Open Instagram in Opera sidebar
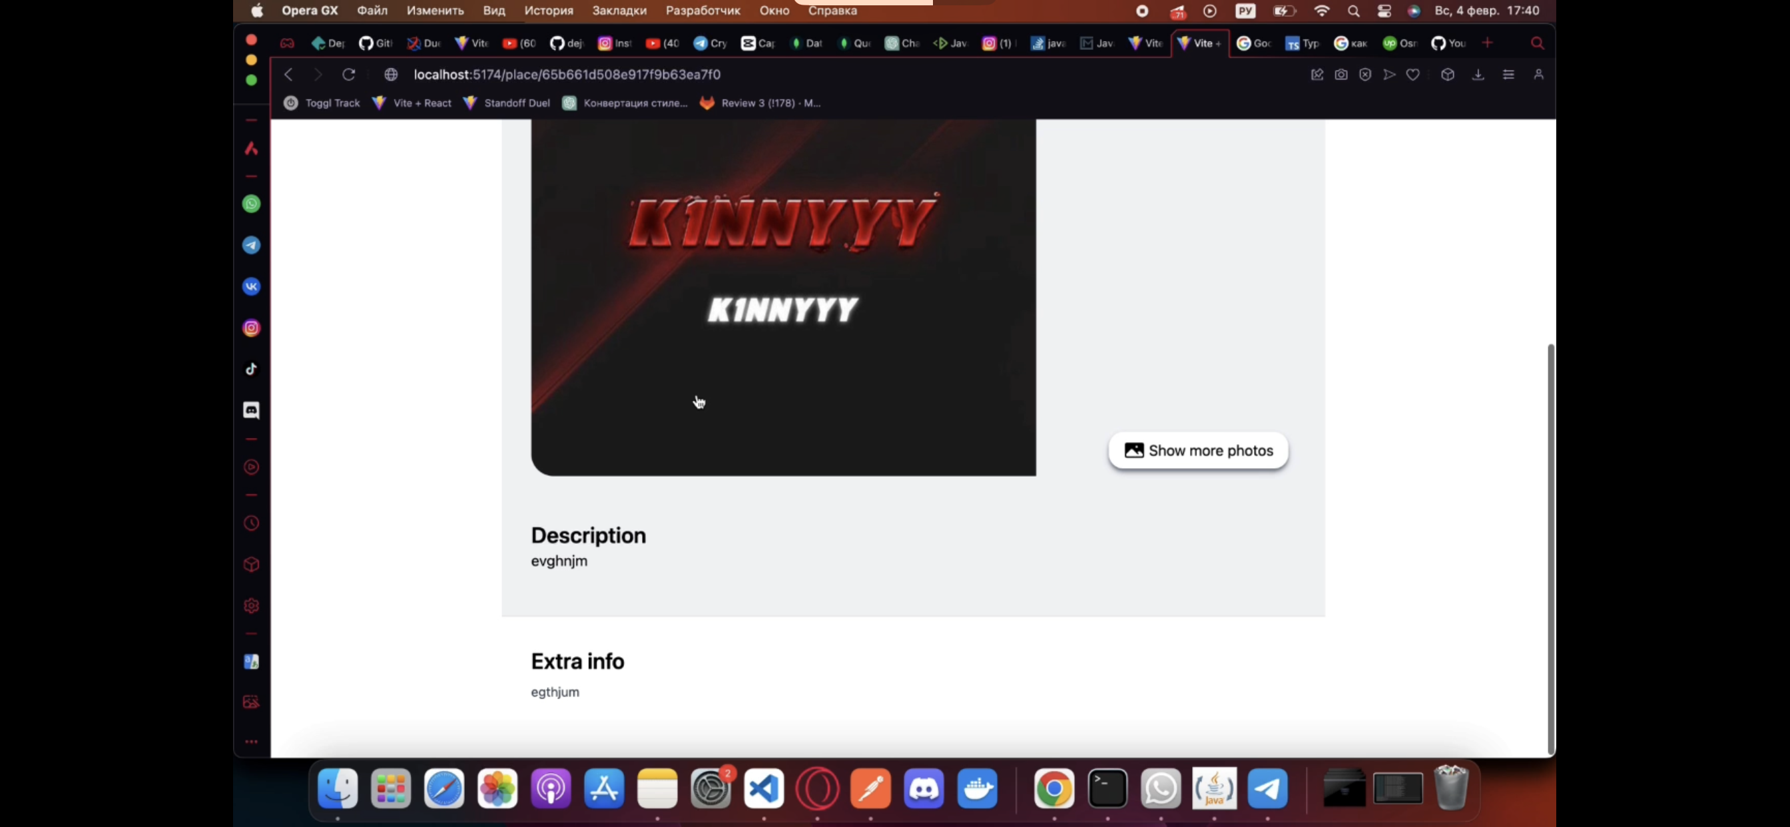Screen dimensions: 1790x827 coord(252,328)
